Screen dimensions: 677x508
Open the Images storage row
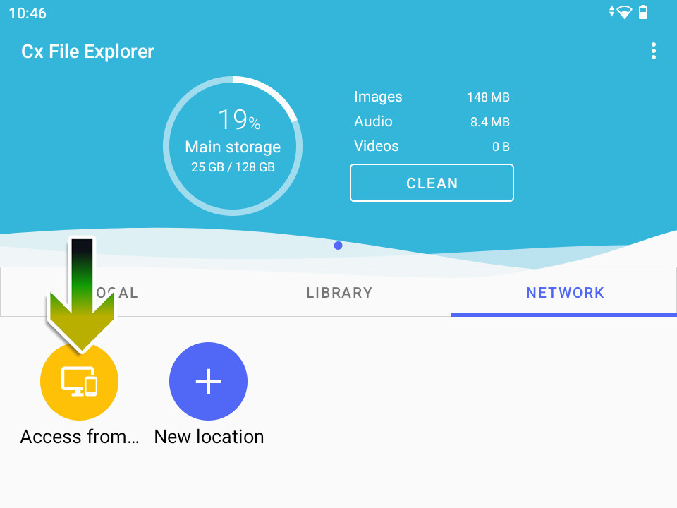click(432, 97)
